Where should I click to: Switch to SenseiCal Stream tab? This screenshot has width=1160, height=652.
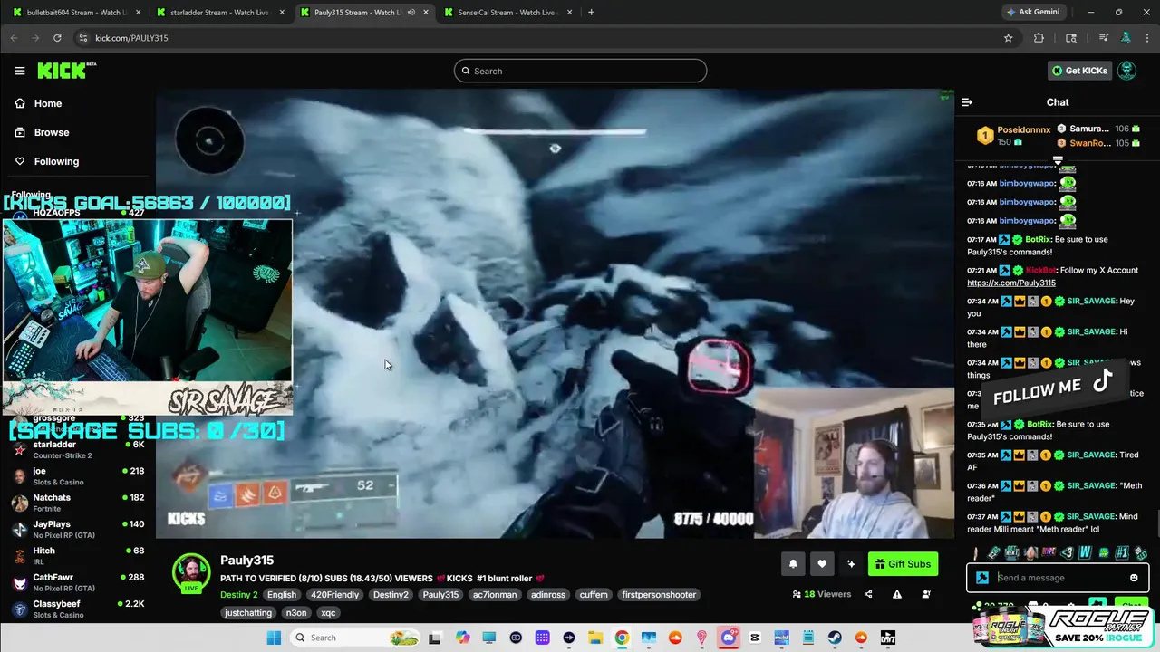[507, 13]
